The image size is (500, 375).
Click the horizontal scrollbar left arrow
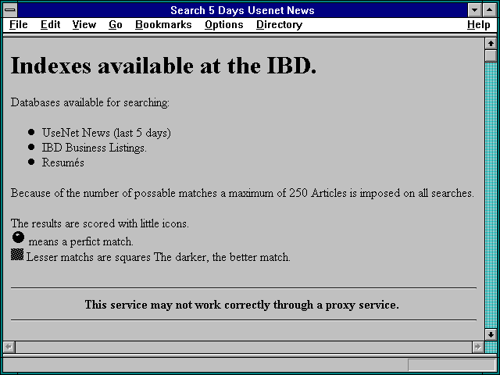pyautogui.click(x=9, y=347)
